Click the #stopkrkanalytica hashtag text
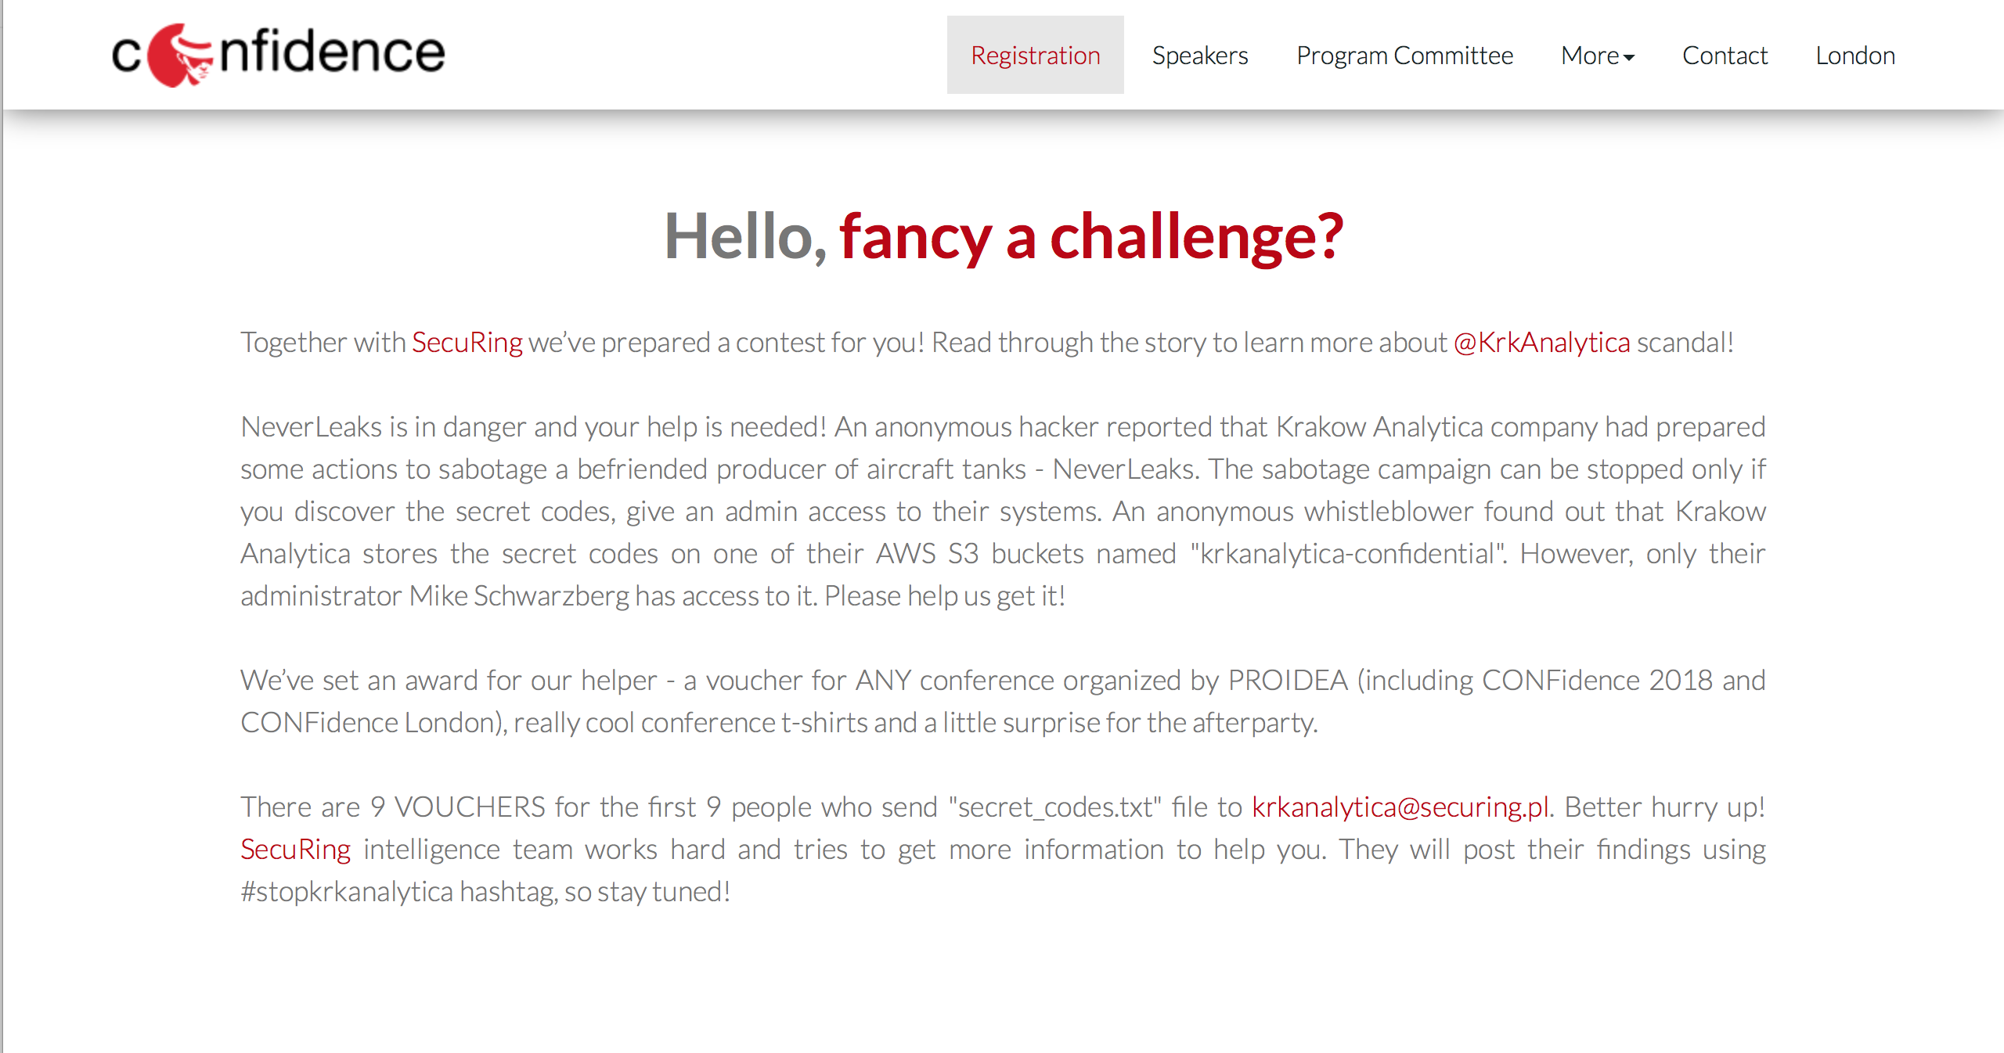 [346, 892]
